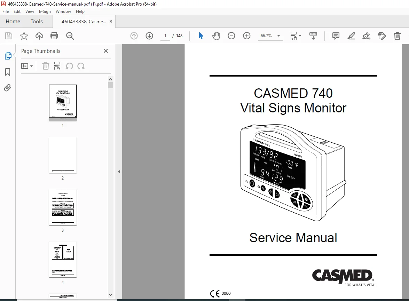Image resolution: width=409 pixels, height=301 pixels.
Task: Close the 460433838-Casme... document tab
Action: (111, 21)
